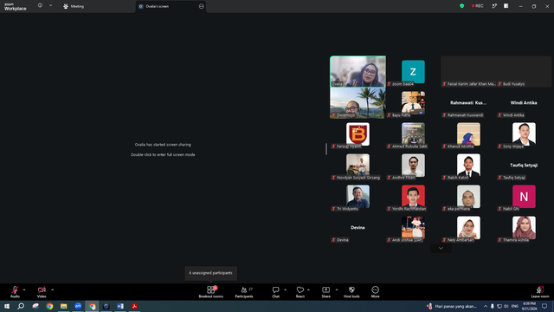Click the meeting info icon
This screenshot has height=312, width=554.
tap(40, 6)
